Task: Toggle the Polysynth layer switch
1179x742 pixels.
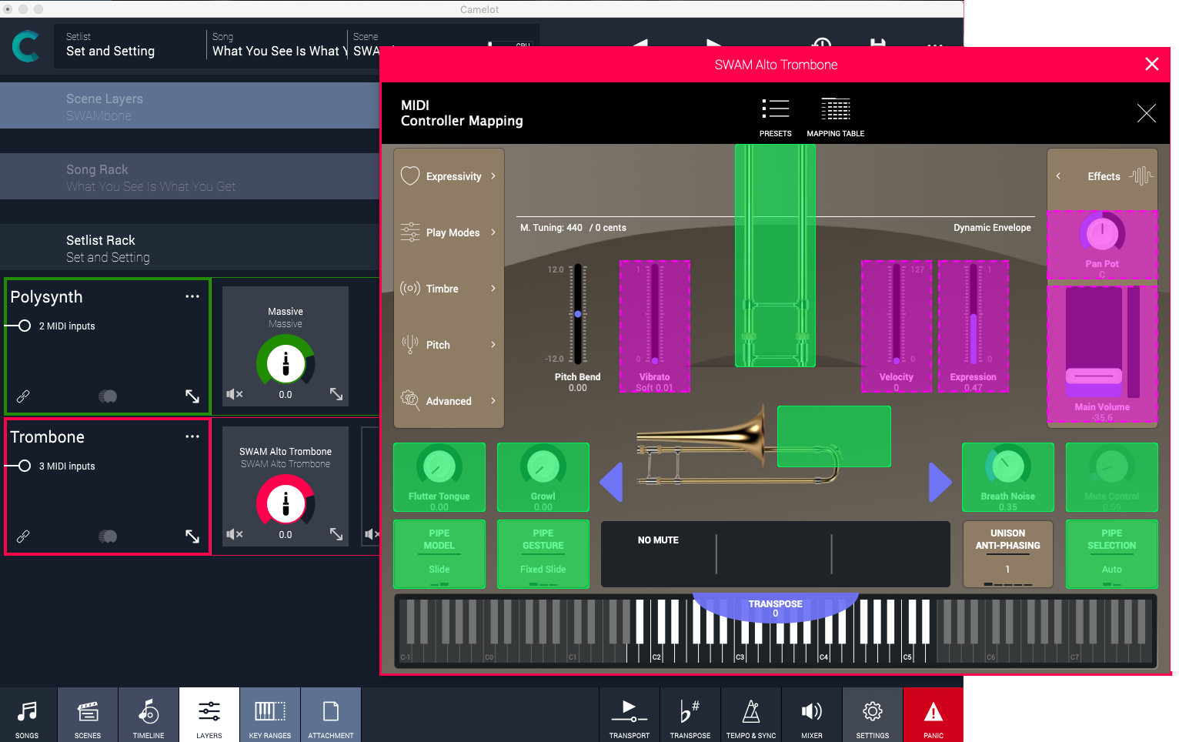Action: [108, 396]
